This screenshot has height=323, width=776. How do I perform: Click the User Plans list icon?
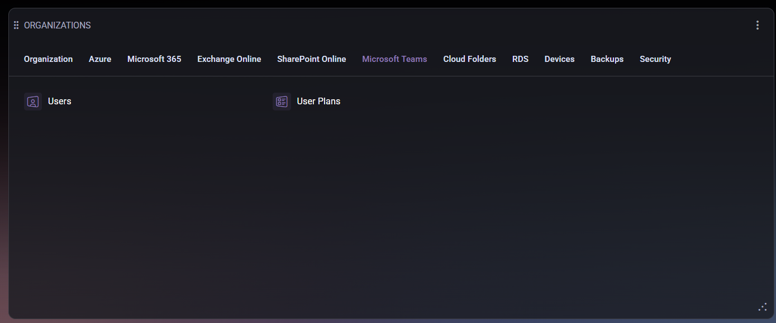(x=282, y=102)
